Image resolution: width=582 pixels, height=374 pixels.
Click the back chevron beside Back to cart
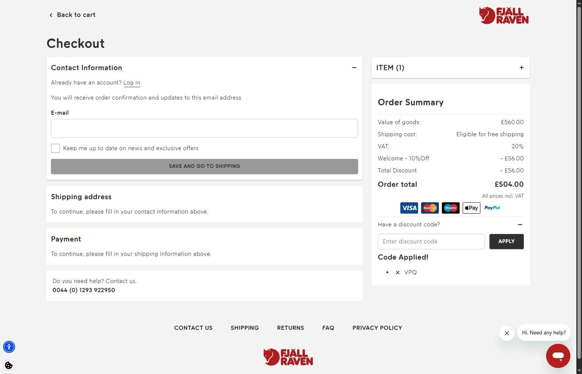51,15
